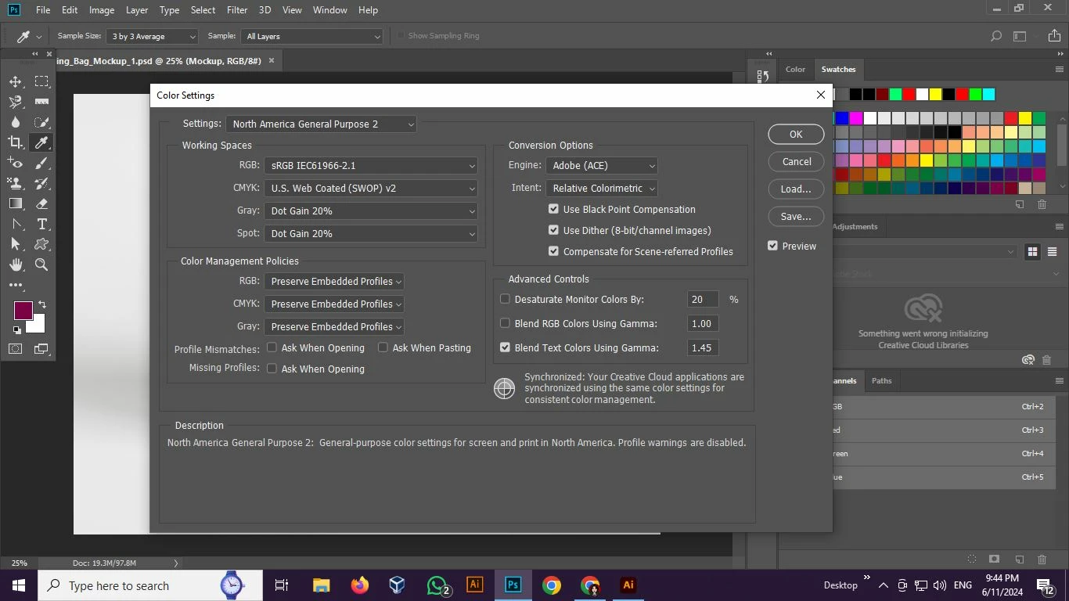Click the Save... button
The image size is (1069, 601).
796,216
